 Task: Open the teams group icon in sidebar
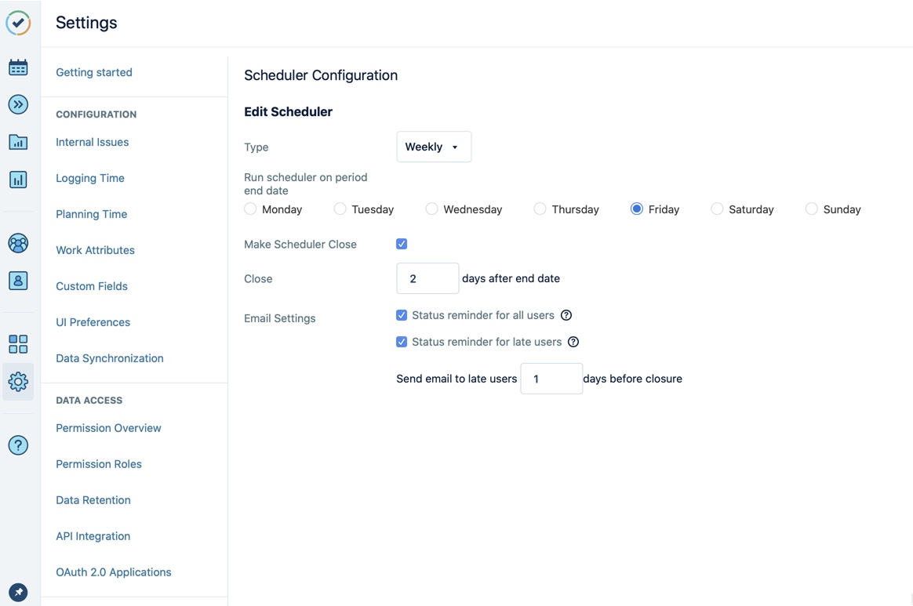[x=18, y=243]
